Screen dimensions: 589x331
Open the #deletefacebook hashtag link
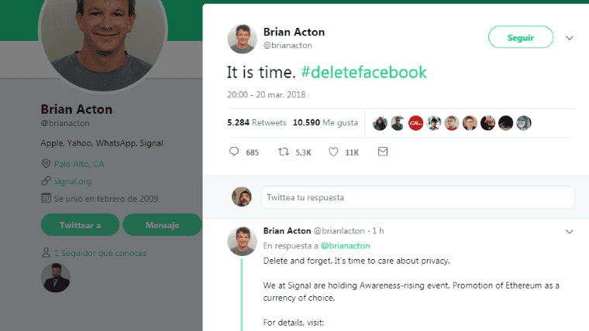[x=363, y=73]
